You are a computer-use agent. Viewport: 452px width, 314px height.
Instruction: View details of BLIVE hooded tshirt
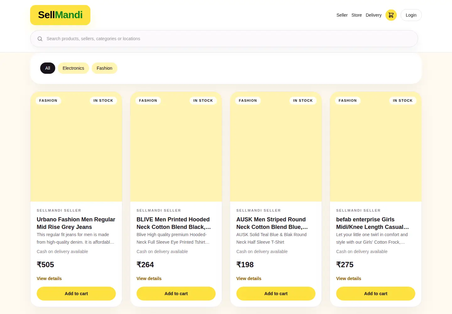(149, 279)
